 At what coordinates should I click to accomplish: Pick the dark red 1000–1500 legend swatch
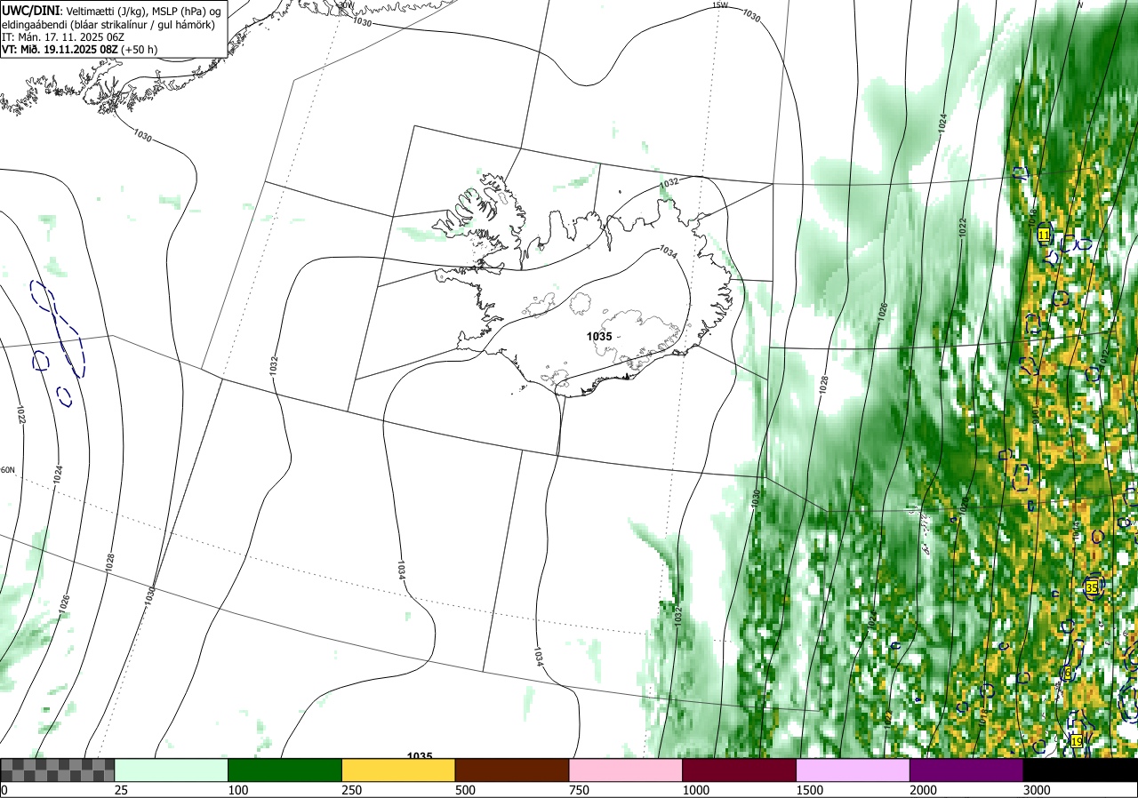point(739,770)
